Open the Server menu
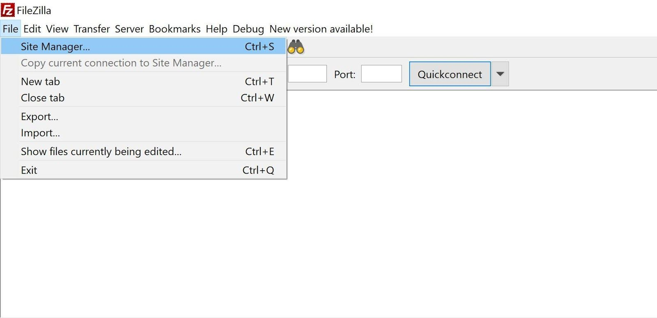Viewport: 657px width, 318px height. coord(129,29)
